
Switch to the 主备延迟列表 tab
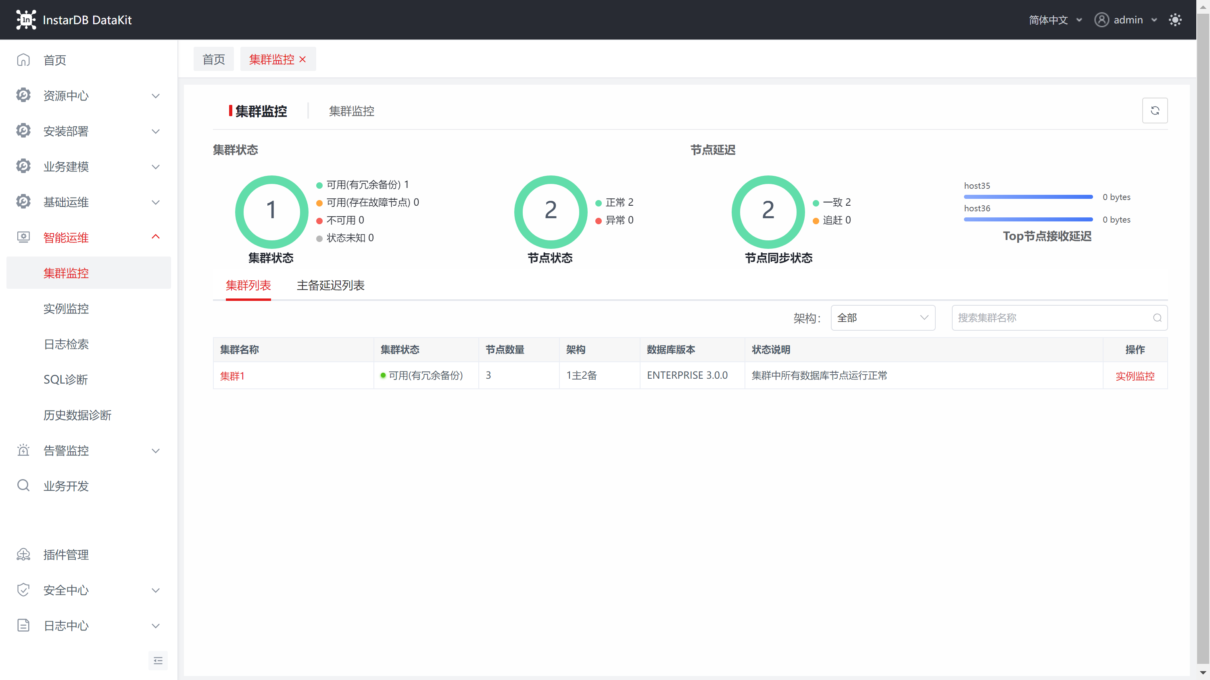coord(330,285)
